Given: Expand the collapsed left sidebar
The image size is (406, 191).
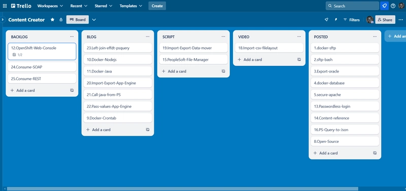Looking at the screenshot, I should (3, 20).
